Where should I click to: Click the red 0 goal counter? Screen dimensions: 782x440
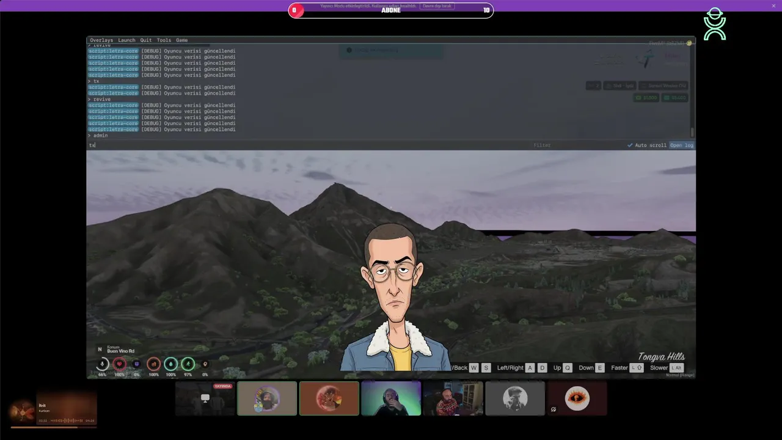click(296, 10)
